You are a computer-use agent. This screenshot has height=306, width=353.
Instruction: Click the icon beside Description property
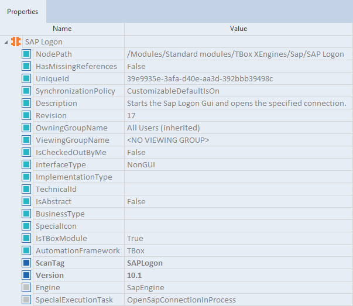[26, 103]
